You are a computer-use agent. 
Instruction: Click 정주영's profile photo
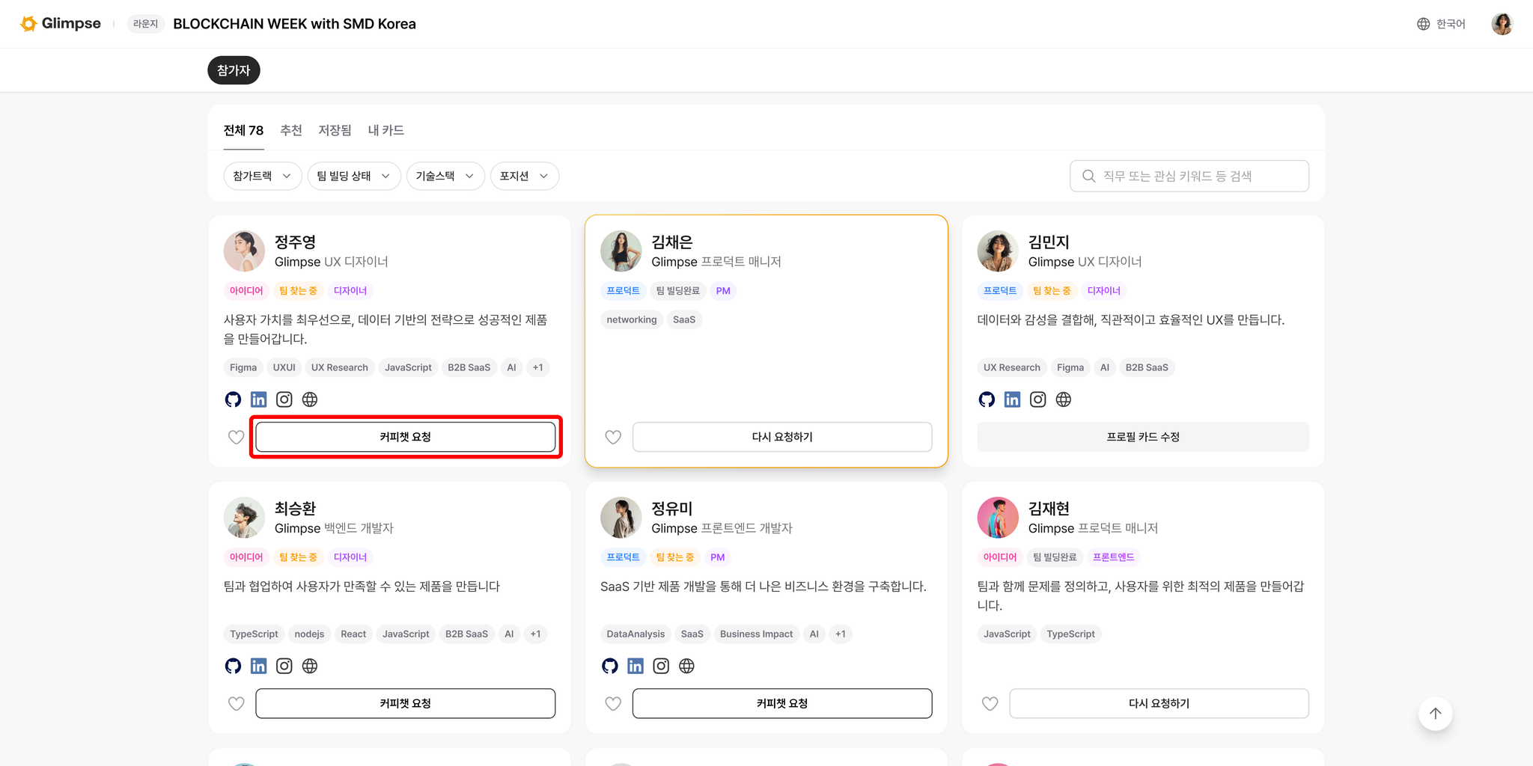[x=244, y=251]
